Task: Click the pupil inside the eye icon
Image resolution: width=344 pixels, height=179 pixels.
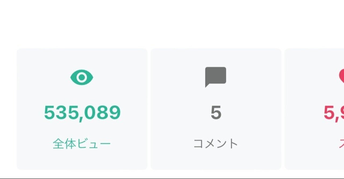Action: 82,78
